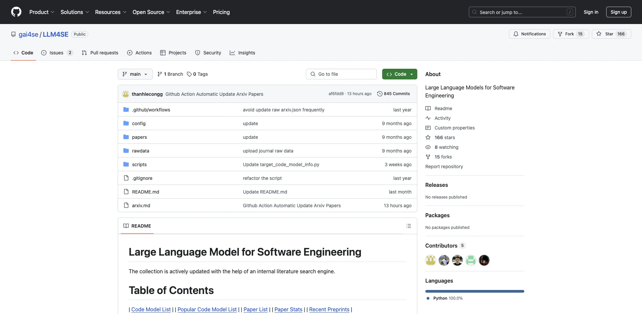642x314 pixels.
Task: Open the arxiv.md file
Action: 141,206
